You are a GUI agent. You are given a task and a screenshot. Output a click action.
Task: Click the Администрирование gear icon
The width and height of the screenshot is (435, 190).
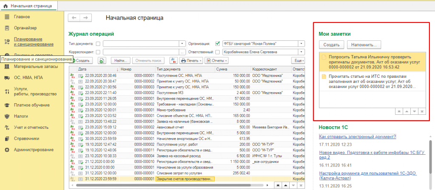(7, 150)
